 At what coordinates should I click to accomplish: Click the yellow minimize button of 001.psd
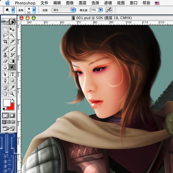[27, 18]
